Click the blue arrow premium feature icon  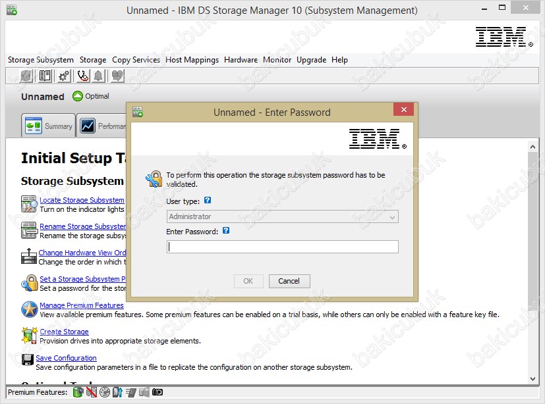[x=117, y=392]
